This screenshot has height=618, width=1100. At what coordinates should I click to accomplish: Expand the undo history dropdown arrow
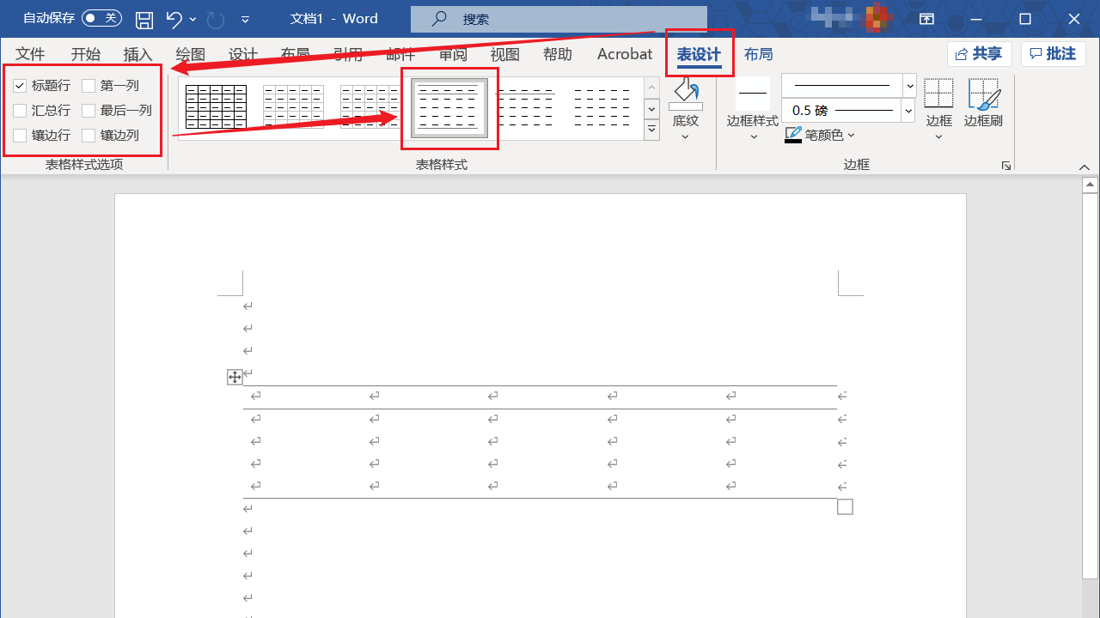(x=192, y=19)
